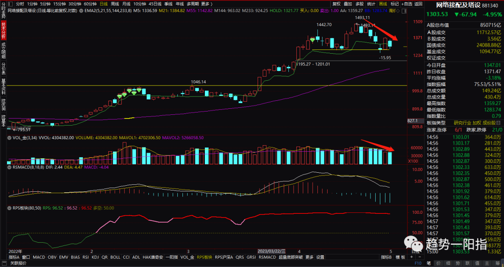The height and width of the screenshot is (267, 504).
Task: Toggle the side panel icon at chart top right
Action: (404, 11)
